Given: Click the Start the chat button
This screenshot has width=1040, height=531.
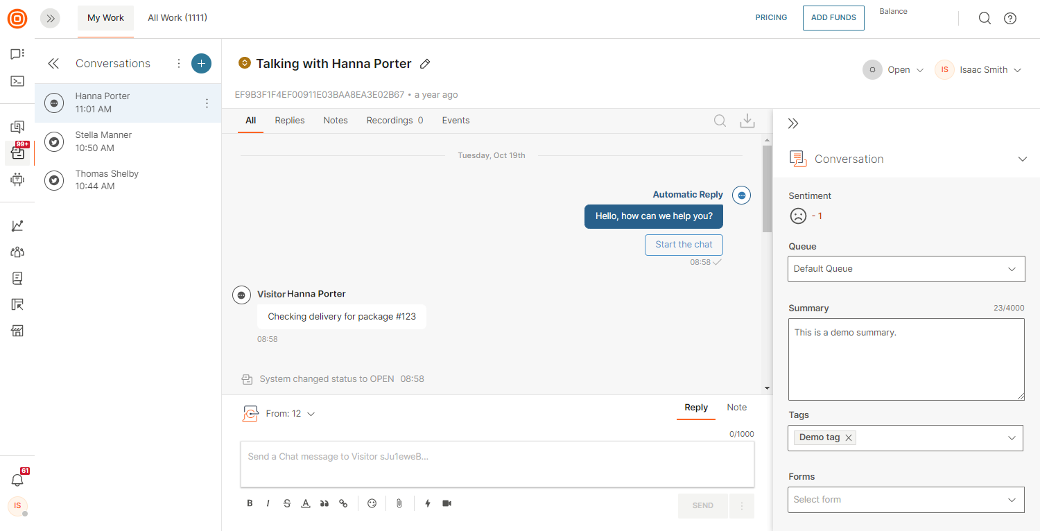Looking at the screenshot, I should tap(684, 245).
